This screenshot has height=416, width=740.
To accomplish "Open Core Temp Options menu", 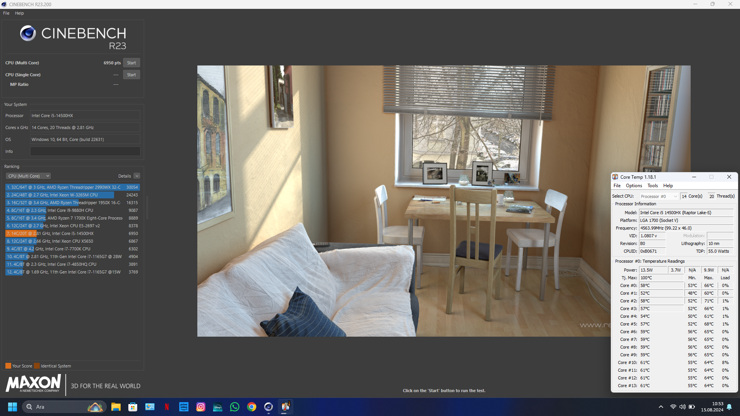I will point(634,186).
